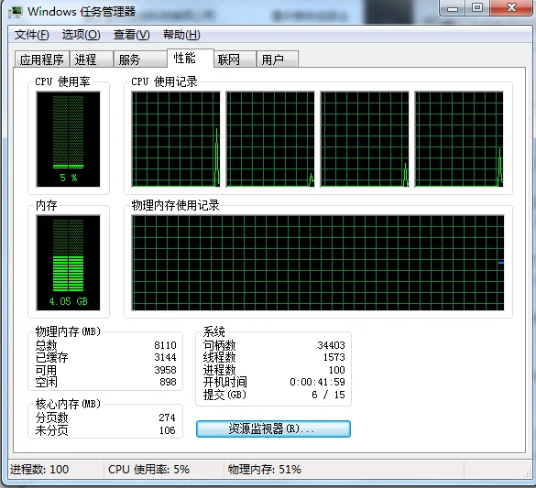Open the 查看(V) menu
This screenshot has width=536, height=488.
(131, 35)
